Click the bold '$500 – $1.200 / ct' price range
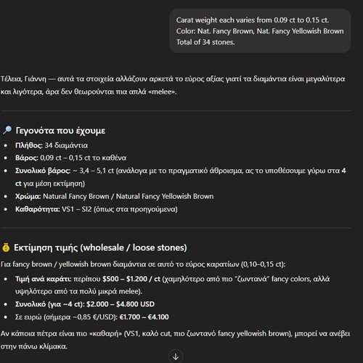This screenshot has height=363, width=363. click(131, 279)
